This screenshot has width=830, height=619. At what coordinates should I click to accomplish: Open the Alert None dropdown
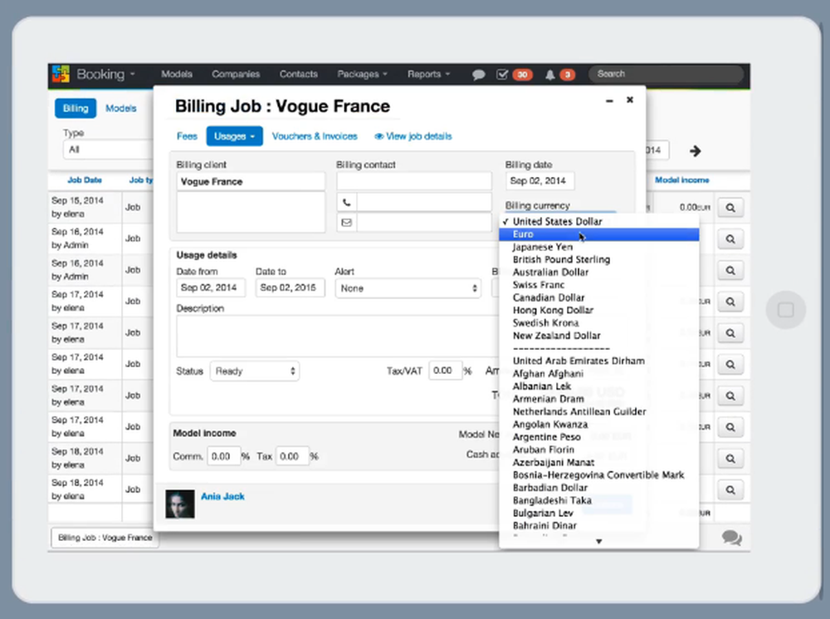(x=408, y=288)
